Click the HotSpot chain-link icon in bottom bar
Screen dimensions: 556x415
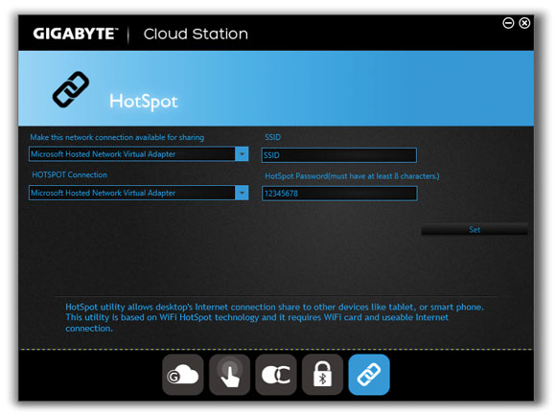click(x=369, y=375)
